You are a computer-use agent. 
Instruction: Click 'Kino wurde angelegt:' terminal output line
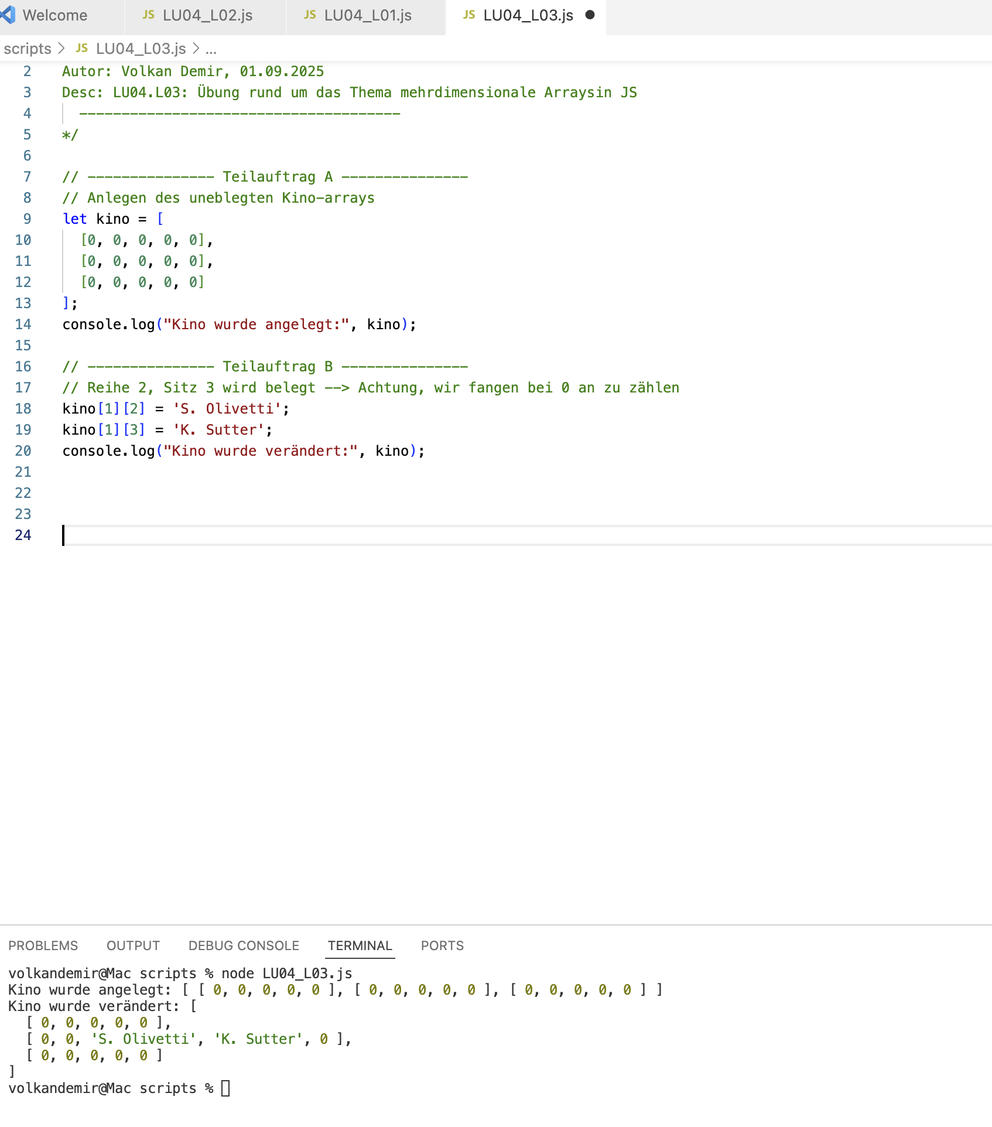tap(336, 989)
